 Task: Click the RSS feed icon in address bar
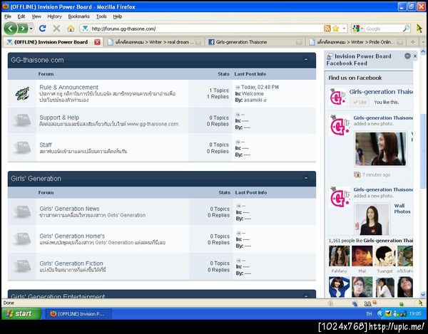(327, 28)
